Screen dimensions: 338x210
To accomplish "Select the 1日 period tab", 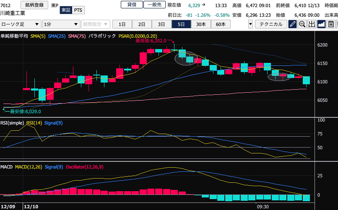I will click(x=122, y=24).
